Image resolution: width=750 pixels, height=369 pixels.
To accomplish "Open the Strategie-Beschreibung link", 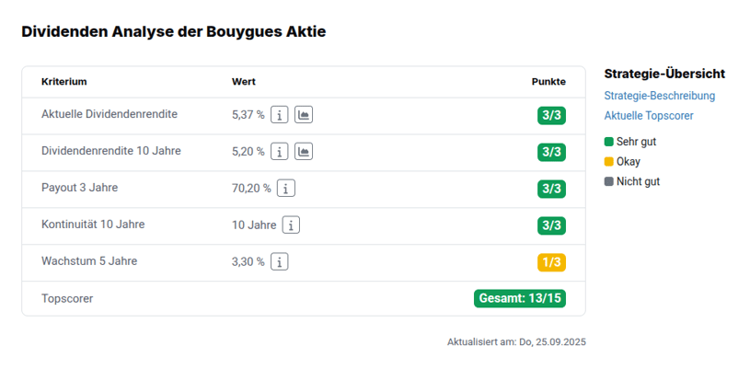I will pos(659,96).
